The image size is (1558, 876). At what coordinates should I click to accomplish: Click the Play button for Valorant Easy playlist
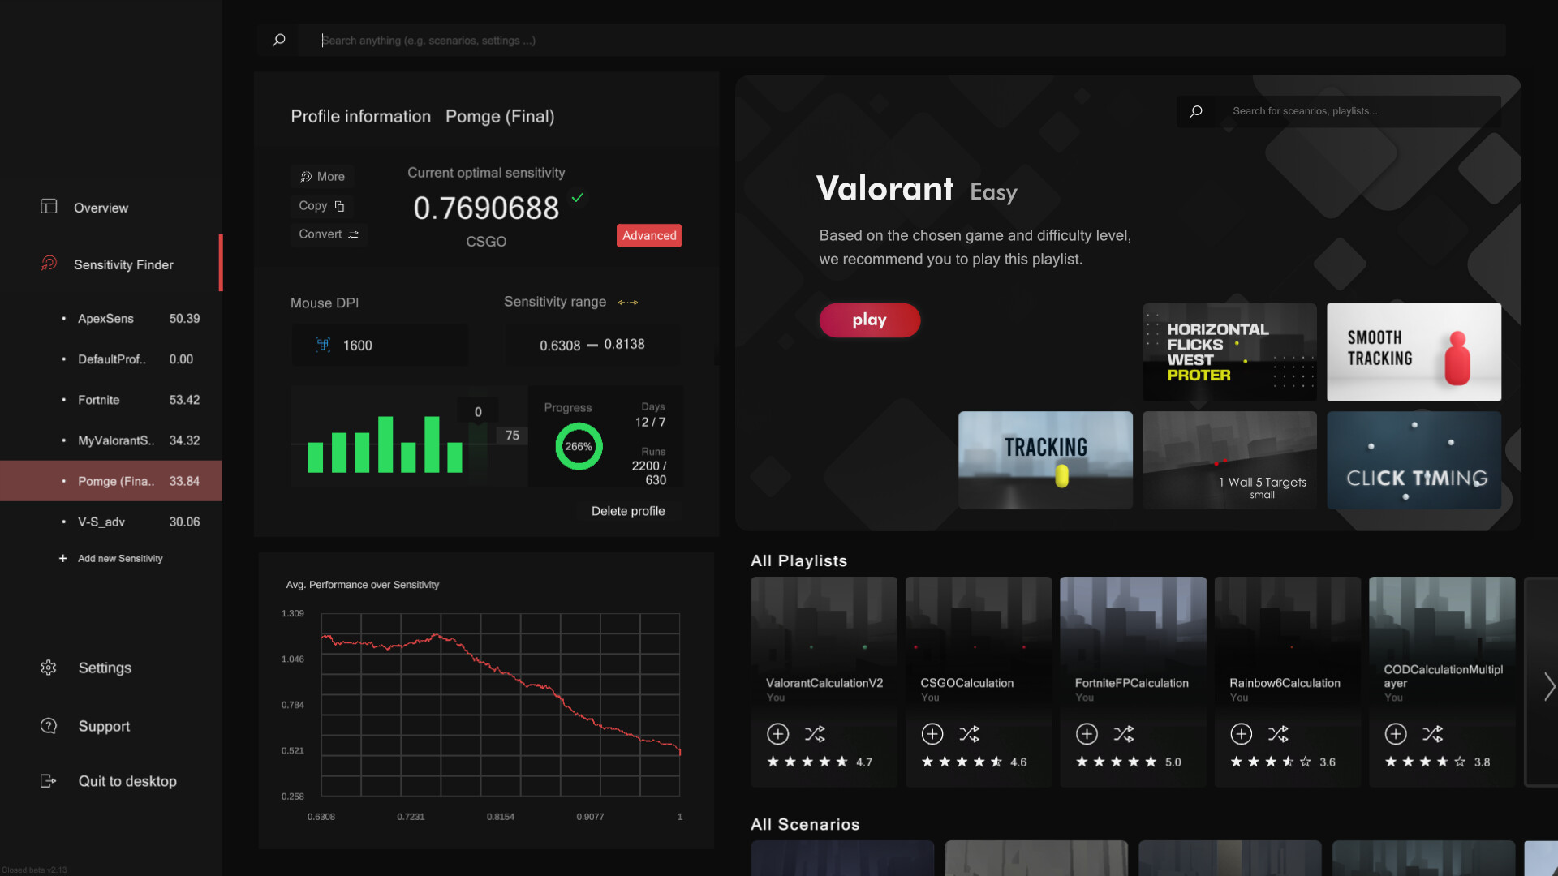(x=869, y=319)
